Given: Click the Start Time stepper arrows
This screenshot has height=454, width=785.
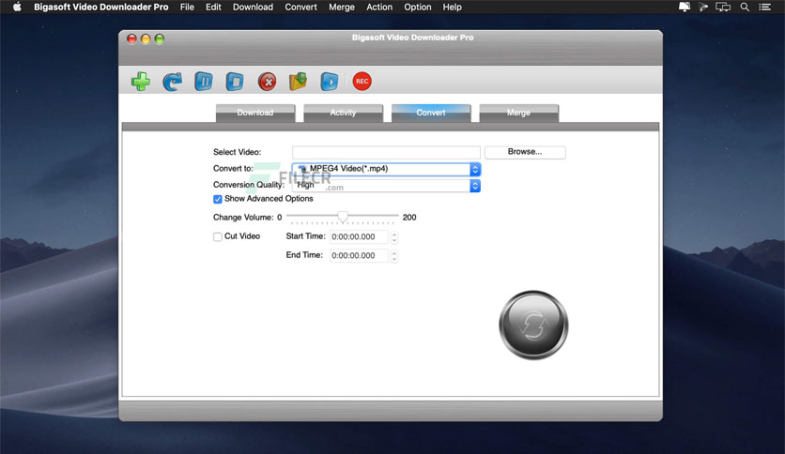Looking at the screenshot, I should [394, 237].
